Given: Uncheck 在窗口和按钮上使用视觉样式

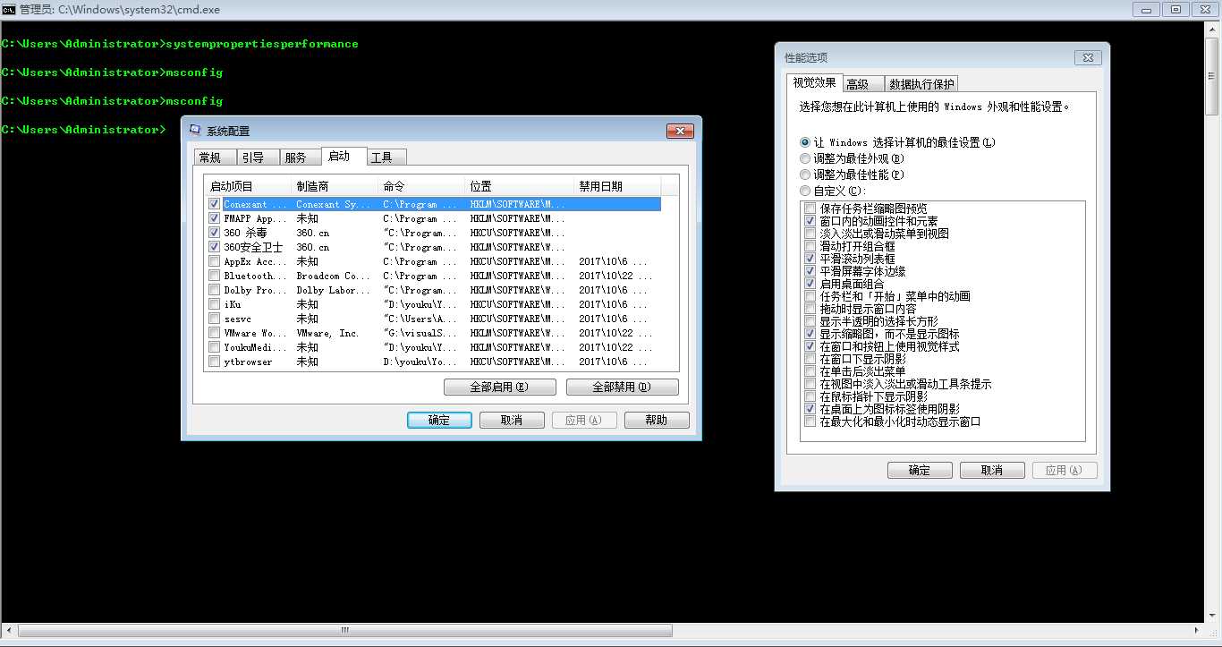Looking at the screenshot, I should 810,346.
